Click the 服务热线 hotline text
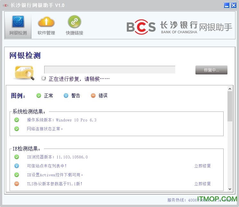Image resolution: width=239 pixels, height=207 pixels. click(x=201, y=200)
